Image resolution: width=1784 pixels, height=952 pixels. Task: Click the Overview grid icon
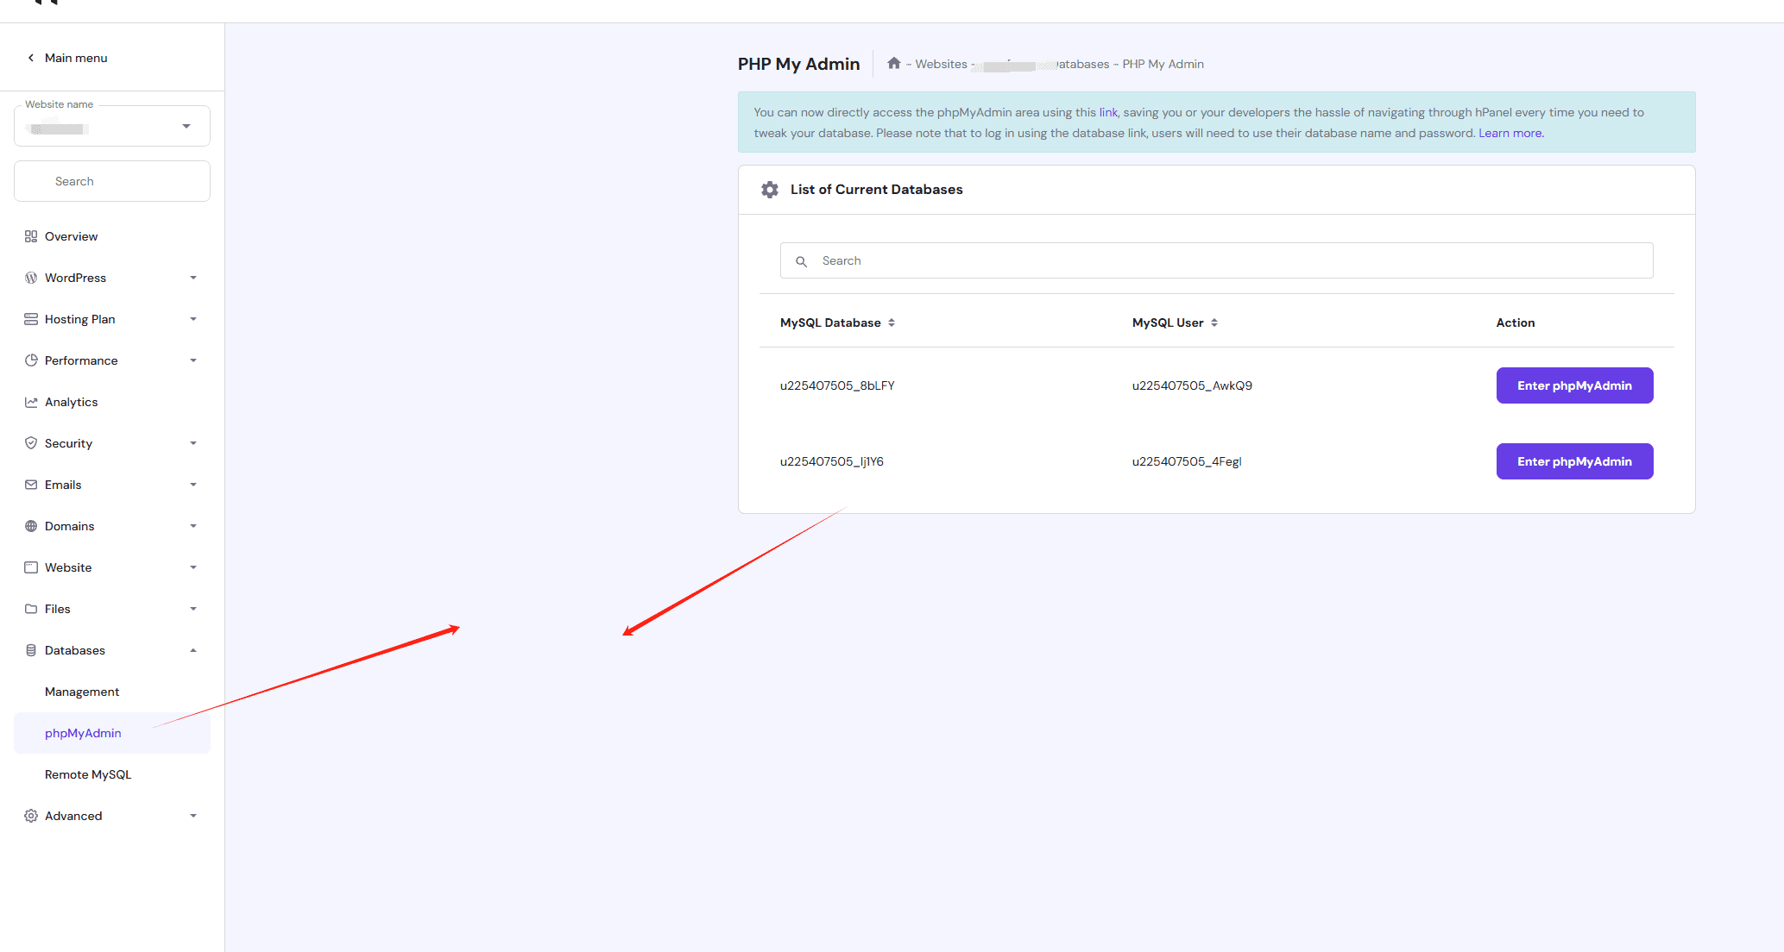31,236
